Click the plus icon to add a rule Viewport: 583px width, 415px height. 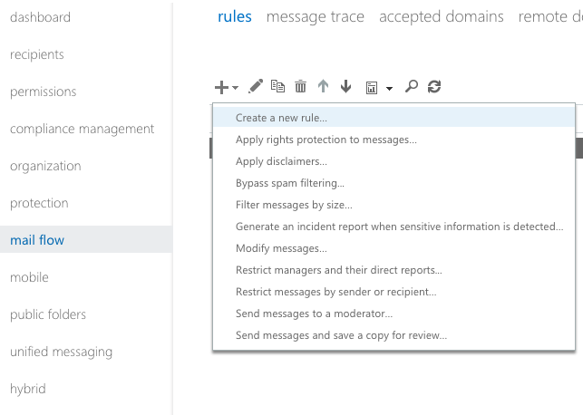221,88
